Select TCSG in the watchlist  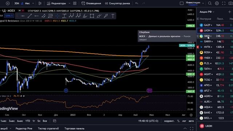pos(215,80)
